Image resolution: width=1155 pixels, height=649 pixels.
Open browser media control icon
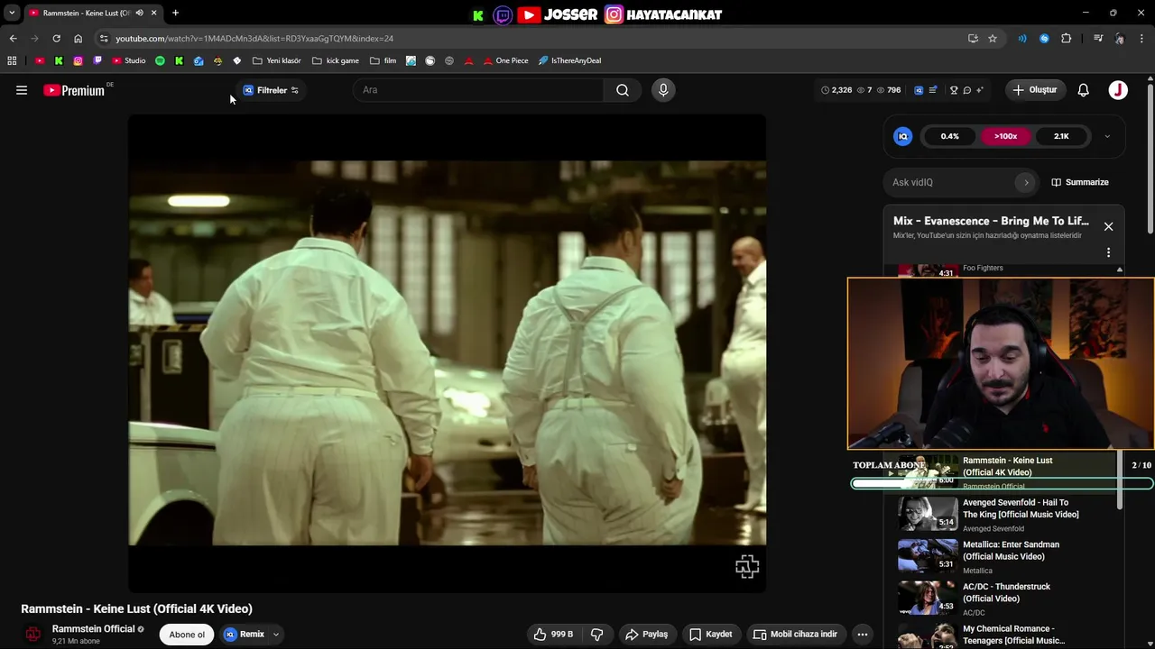[x=1097, y=39]
